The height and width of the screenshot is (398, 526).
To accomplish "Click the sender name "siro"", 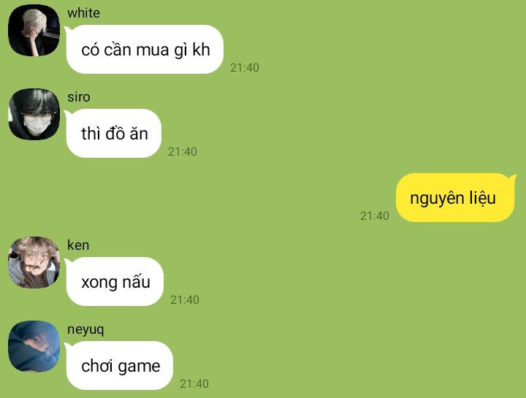I will click(79, 97).
